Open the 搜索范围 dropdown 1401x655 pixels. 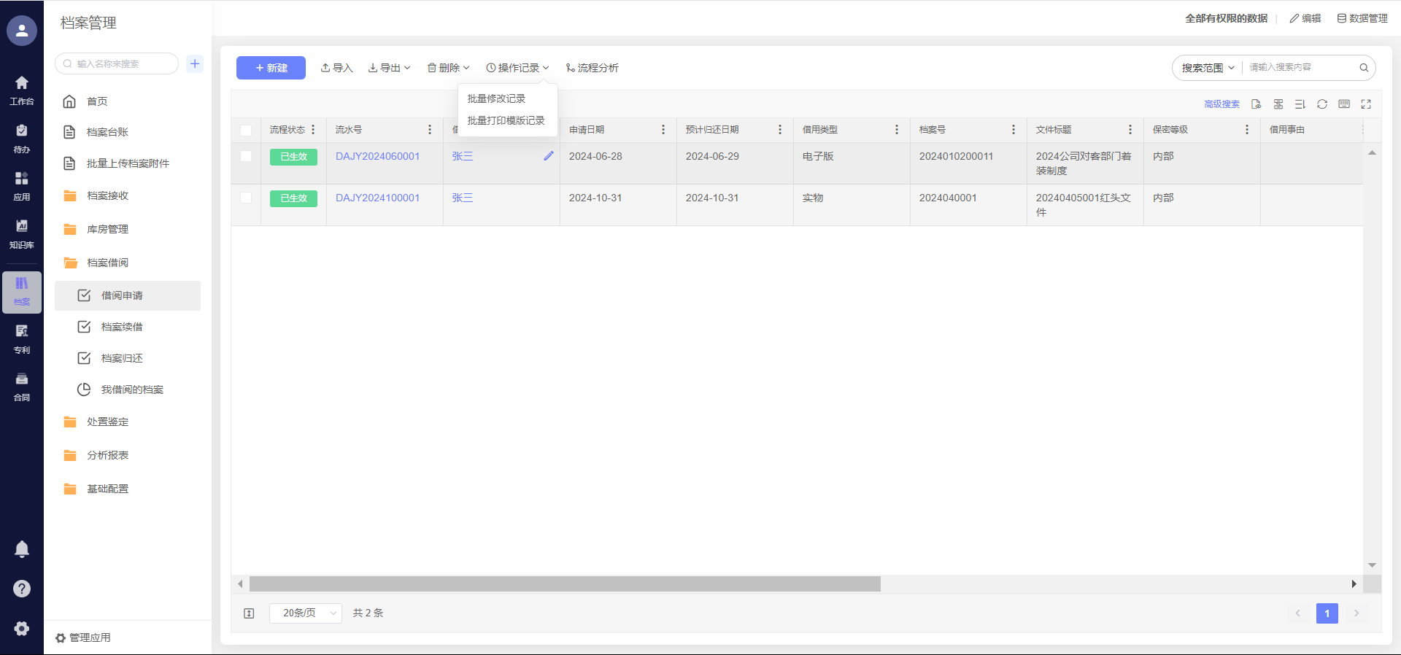[1208, 68]
